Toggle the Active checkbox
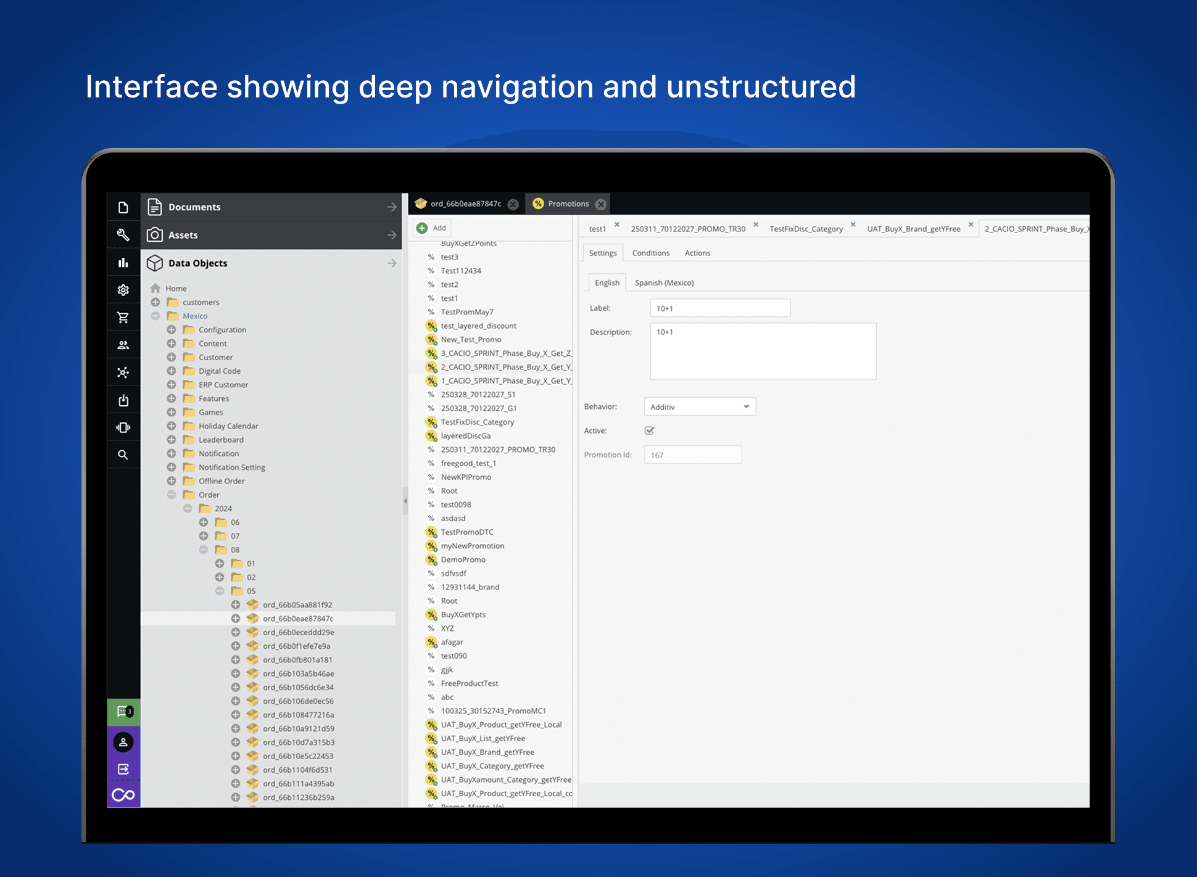Screen dimensions: 1197x877 coord(649,430)
